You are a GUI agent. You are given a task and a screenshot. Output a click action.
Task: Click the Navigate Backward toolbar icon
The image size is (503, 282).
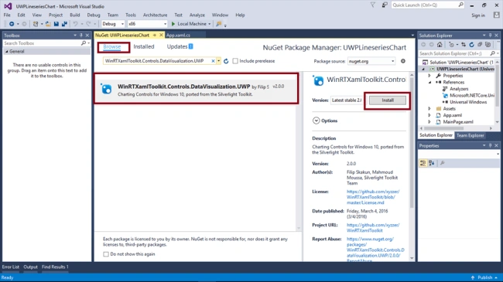point(12,24)
